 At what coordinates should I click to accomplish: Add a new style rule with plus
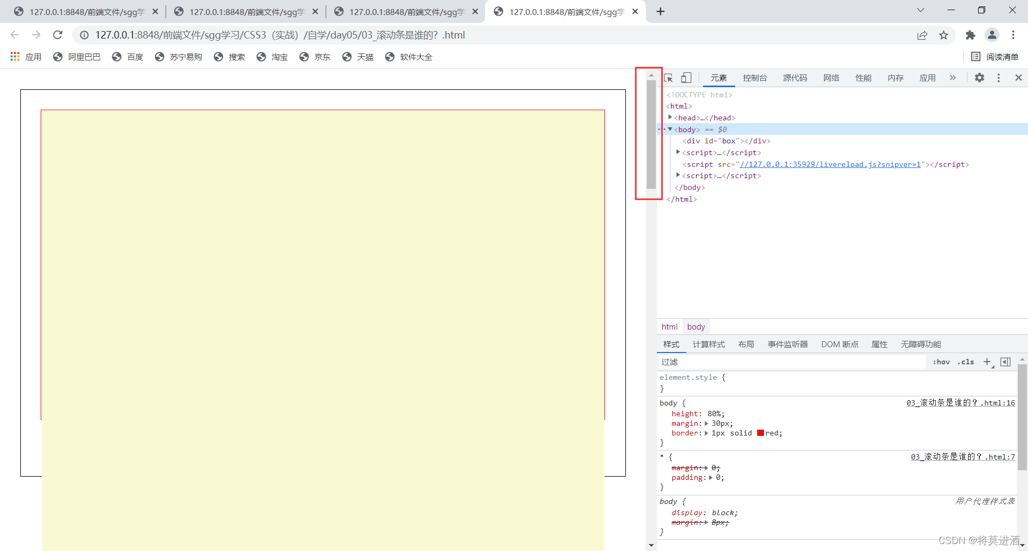(x=987, y=362)
